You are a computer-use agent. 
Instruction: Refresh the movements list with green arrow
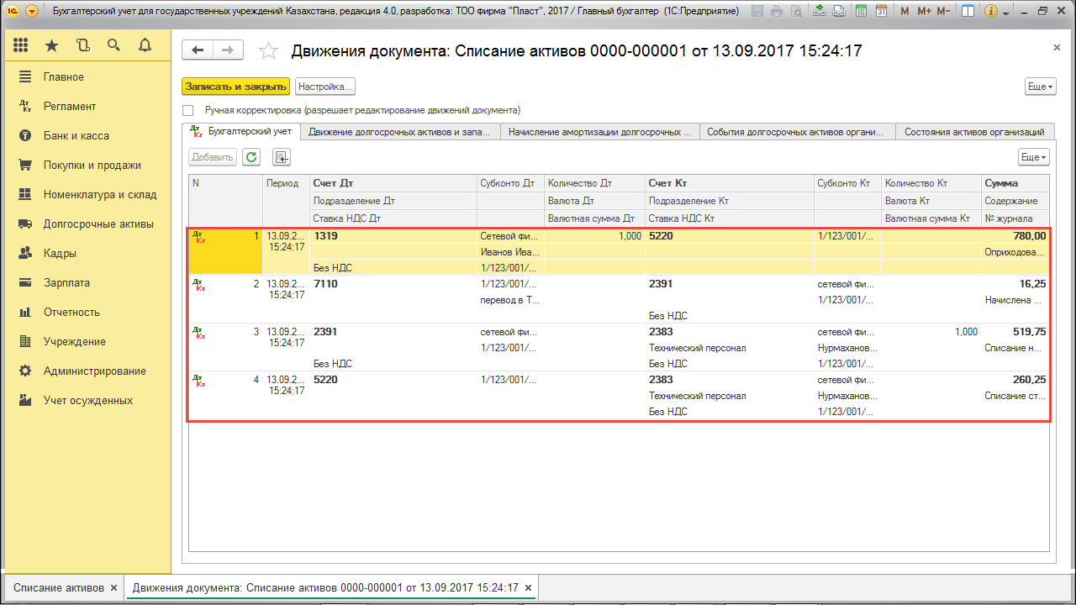251,156
